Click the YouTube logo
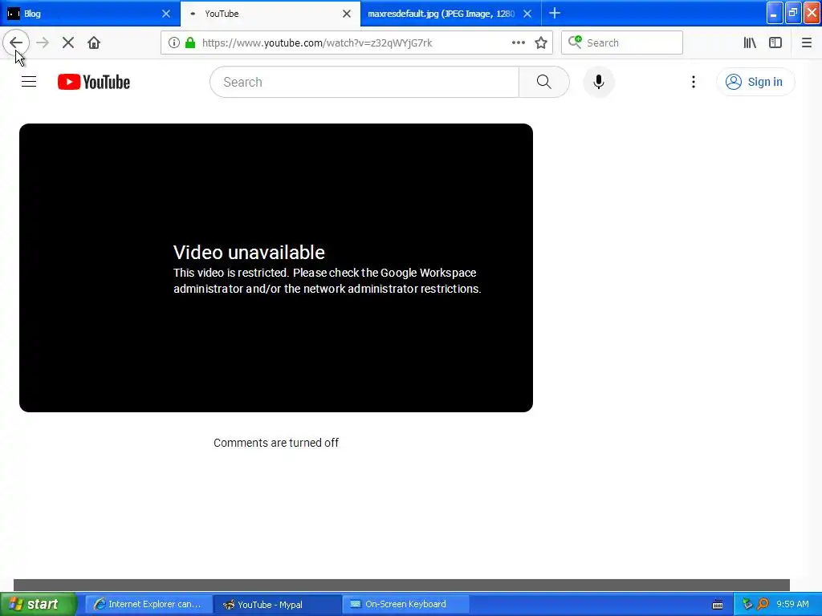This screenshot has width=822, height=616. [94, 82]
